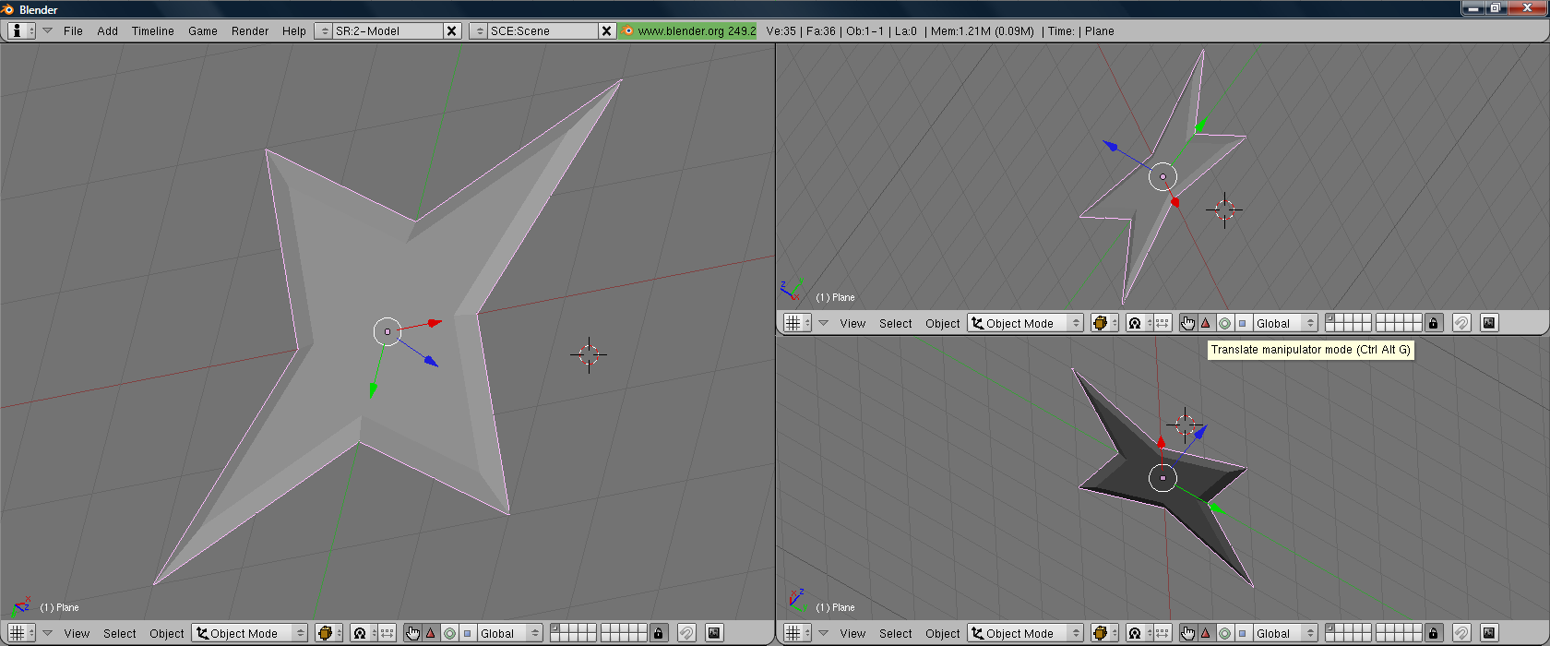Click the star object's center in the left viewport
The height and width of the screenshot is (646, 1550).
[387, 331]
